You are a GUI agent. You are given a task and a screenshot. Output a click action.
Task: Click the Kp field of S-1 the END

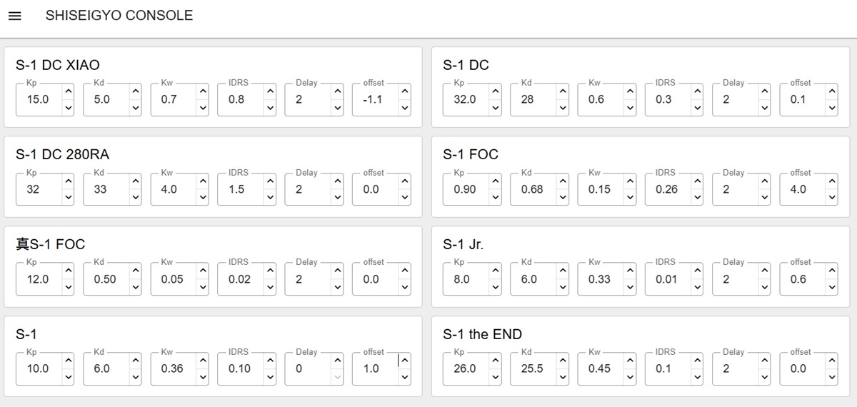click(x=466, y=368)
